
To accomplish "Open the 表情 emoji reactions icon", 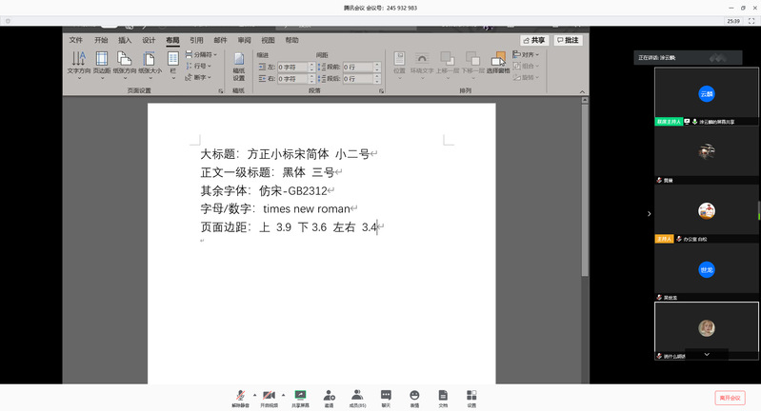I will click(414, 396).
